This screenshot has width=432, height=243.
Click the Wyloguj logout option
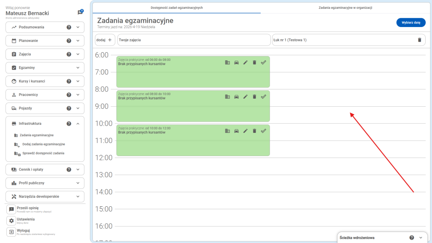(x=24, y=231)
